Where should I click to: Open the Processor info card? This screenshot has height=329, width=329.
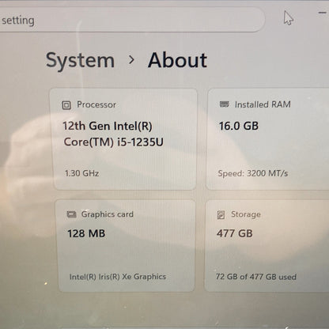124,139
